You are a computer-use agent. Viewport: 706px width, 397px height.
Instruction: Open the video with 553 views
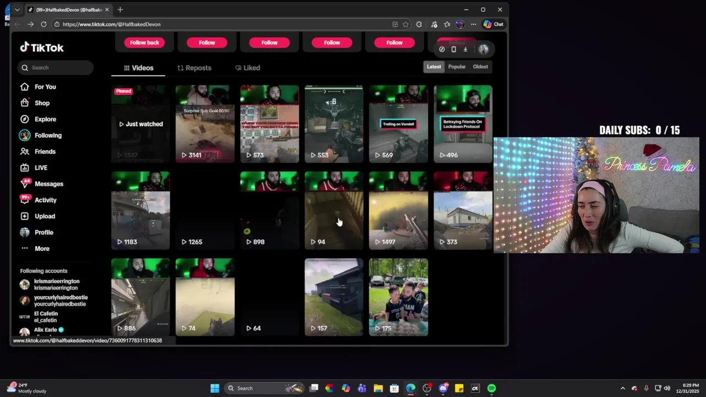pyautogui.click(x=334, y=124)
